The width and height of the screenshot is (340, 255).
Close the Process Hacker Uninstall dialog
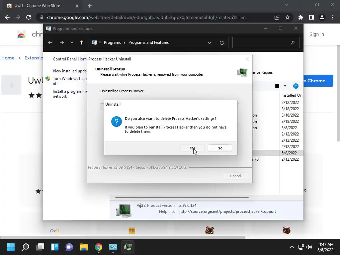[247, 59]
